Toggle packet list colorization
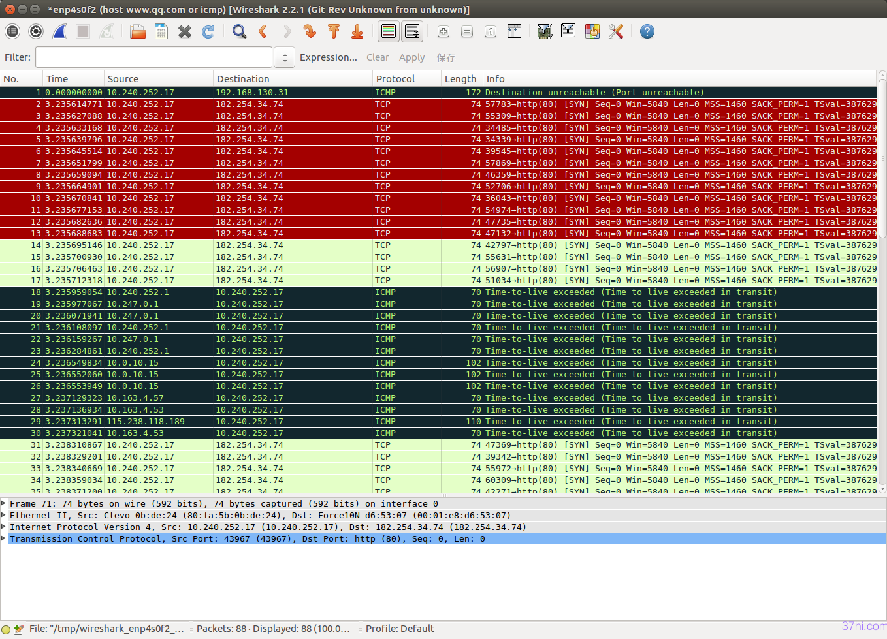 389,31
